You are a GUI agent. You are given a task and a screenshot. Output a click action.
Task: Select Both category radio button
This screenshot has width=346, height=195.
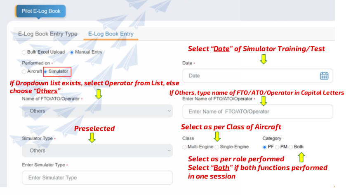[x=291, y=147]
